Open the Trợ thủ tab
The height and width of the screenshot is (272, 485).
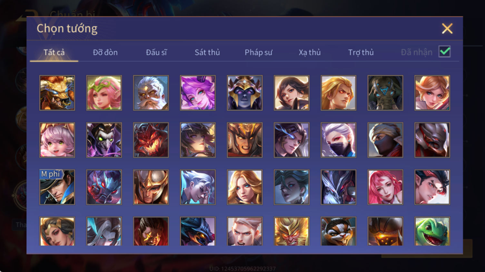coord(361,52)
